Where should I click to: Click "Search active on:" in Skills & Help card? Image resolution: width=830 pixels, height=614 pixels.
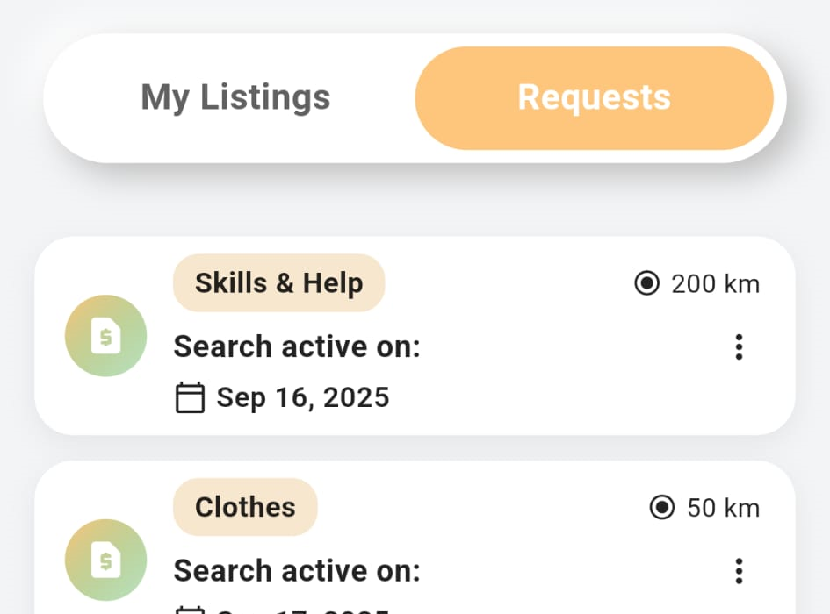coord(297,347)
